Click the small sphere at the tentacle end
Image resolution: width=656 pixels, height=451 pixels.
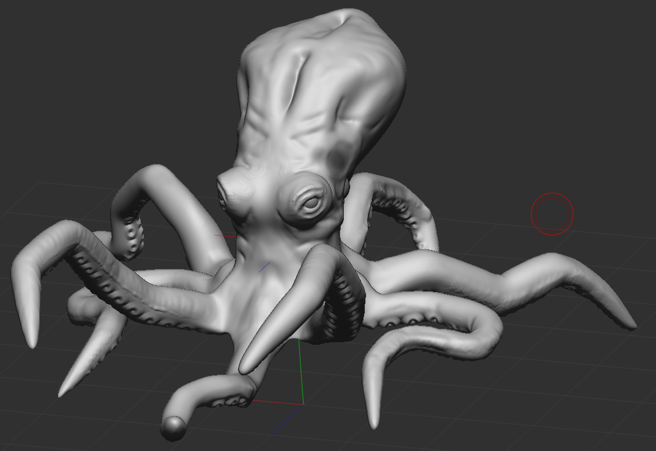[173, 428]
